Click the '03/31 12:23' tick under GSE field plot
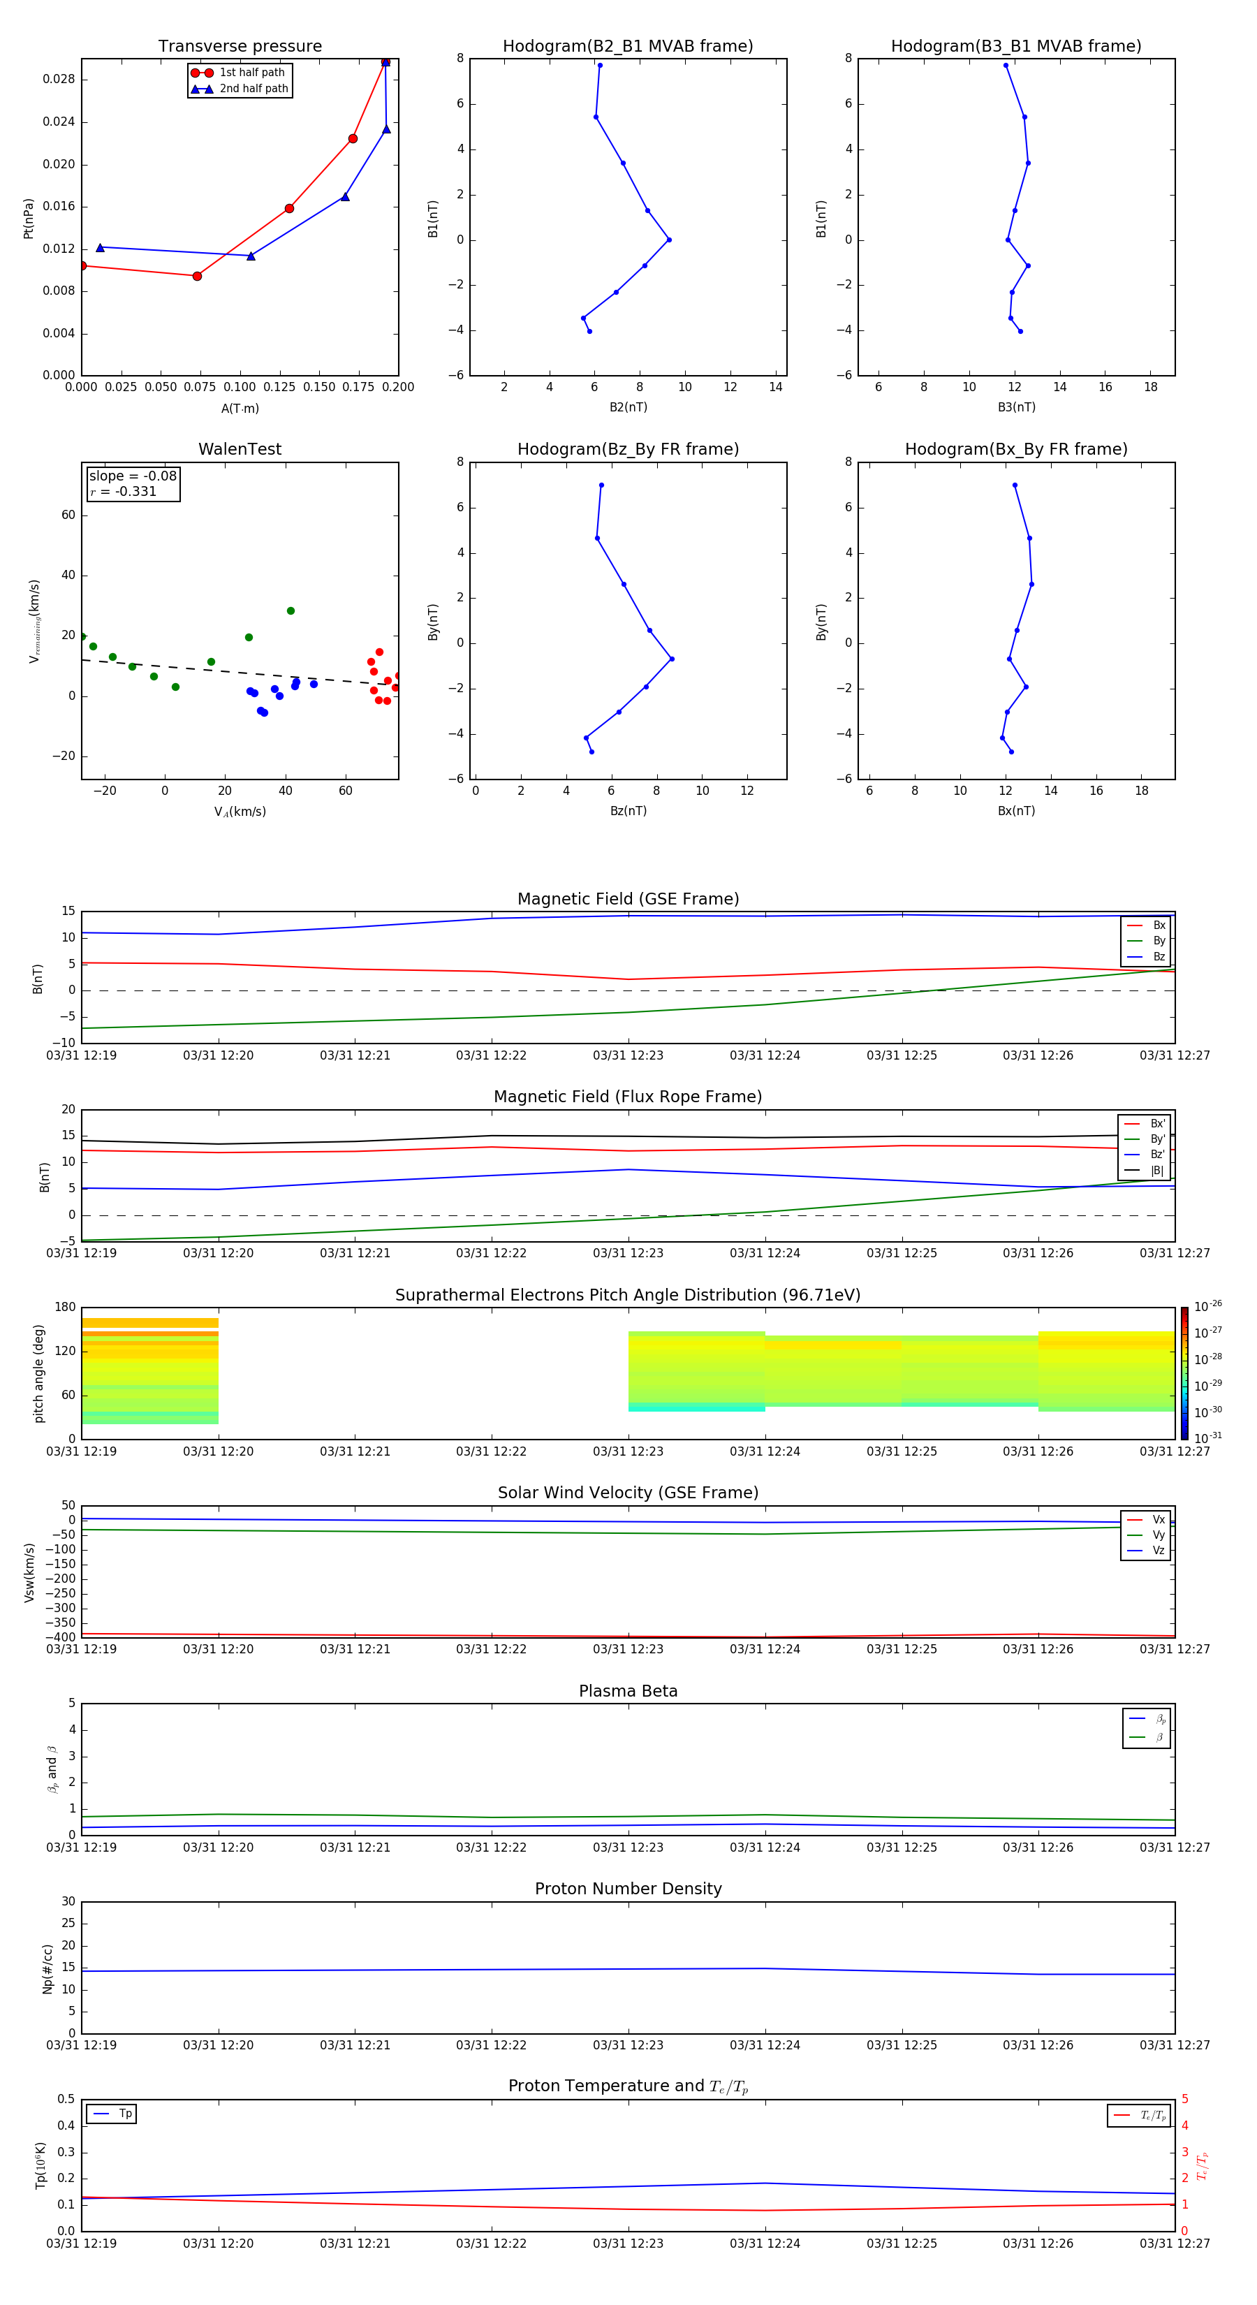The height and width of the screenshot is (2305, 1257). click(x=628, y=1056)
